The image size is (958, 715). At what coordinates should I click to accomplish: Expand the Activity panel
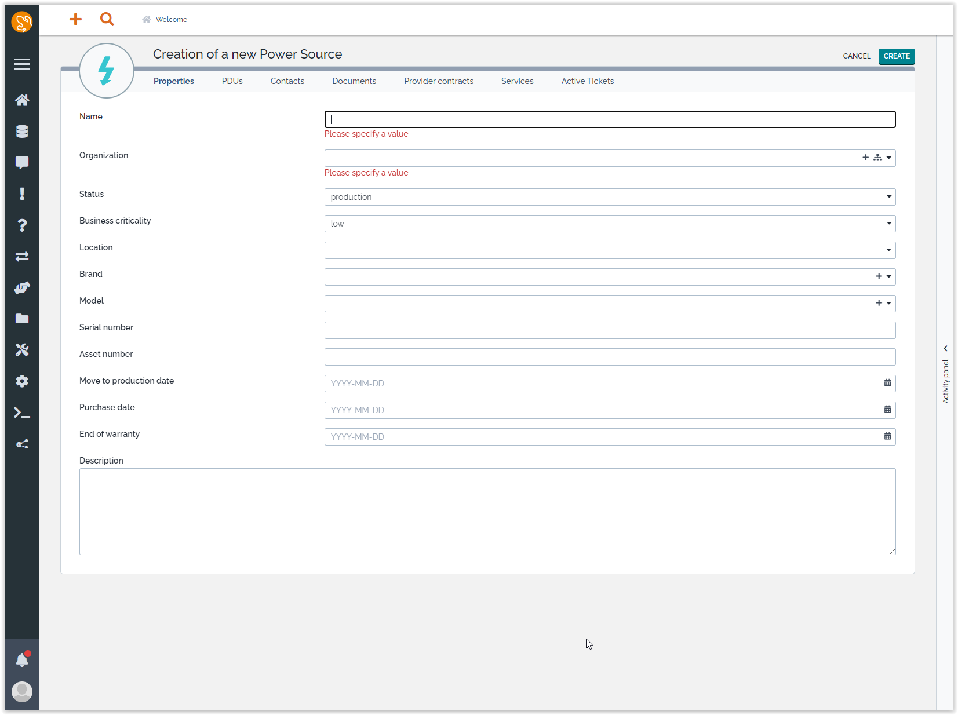pos(945,349)
